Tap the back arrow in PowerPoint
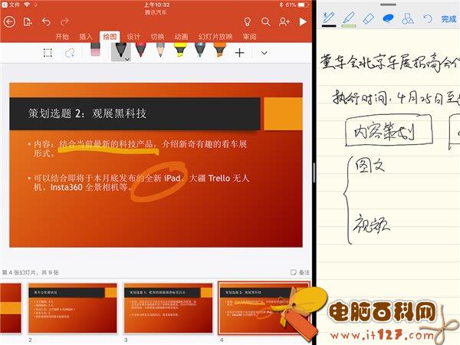 pos(9,21)
